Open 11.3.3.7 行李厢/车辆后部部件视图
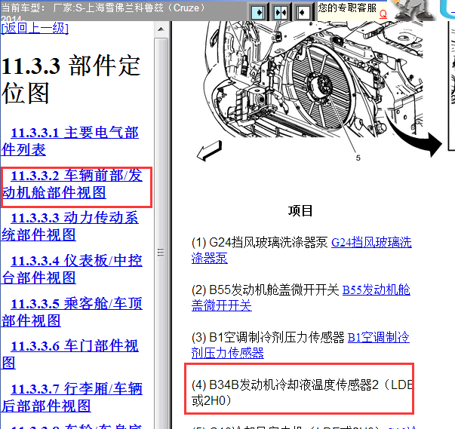Image resolution: width=455 pixels, height=429 pixels. coord(72,397)
